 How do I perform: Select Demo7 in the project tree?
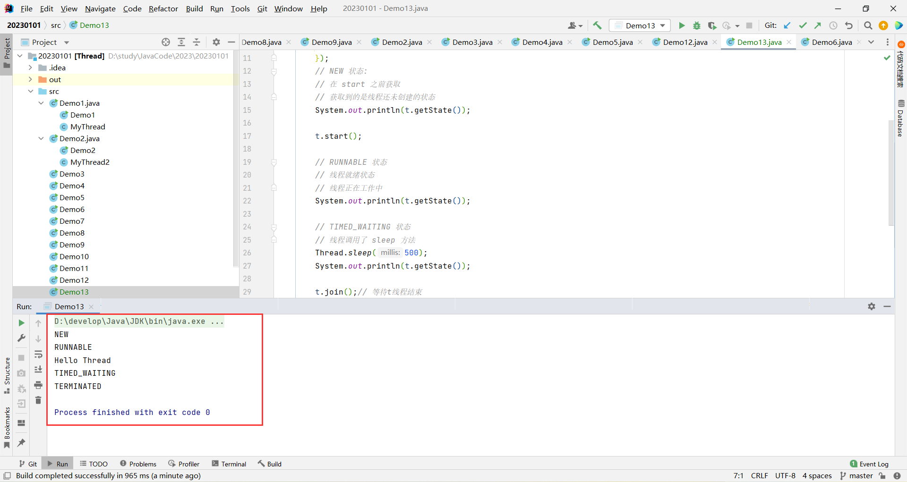72,221
